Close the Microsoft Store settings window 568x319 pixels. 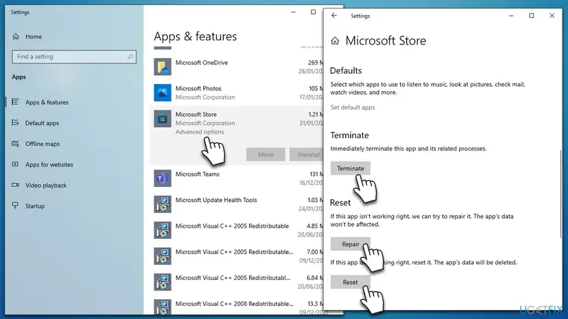click(x=552, y=16)
